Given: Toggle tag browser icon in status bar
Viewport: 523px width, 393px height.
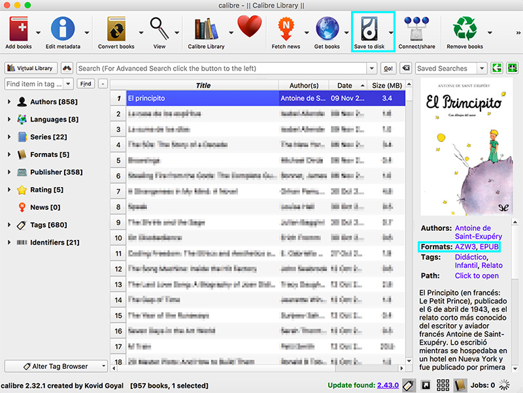Looking at the screenshot, I should (x=409, y=385).
